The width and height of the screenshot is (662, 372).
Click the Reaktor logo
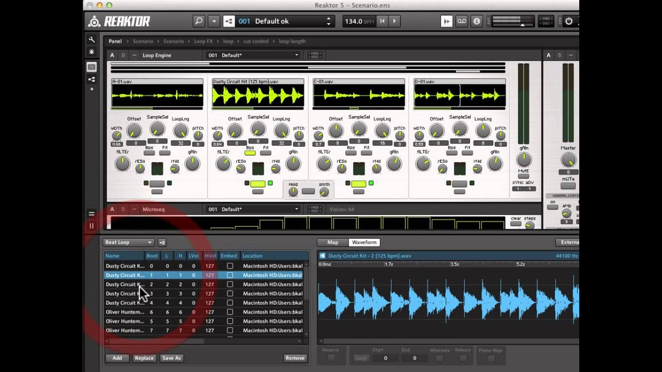119,21
